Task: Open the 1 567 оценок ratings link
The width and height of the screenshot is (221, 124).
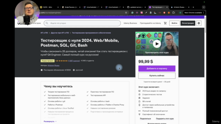Action: pyautogui.click(x=74, y=61)
